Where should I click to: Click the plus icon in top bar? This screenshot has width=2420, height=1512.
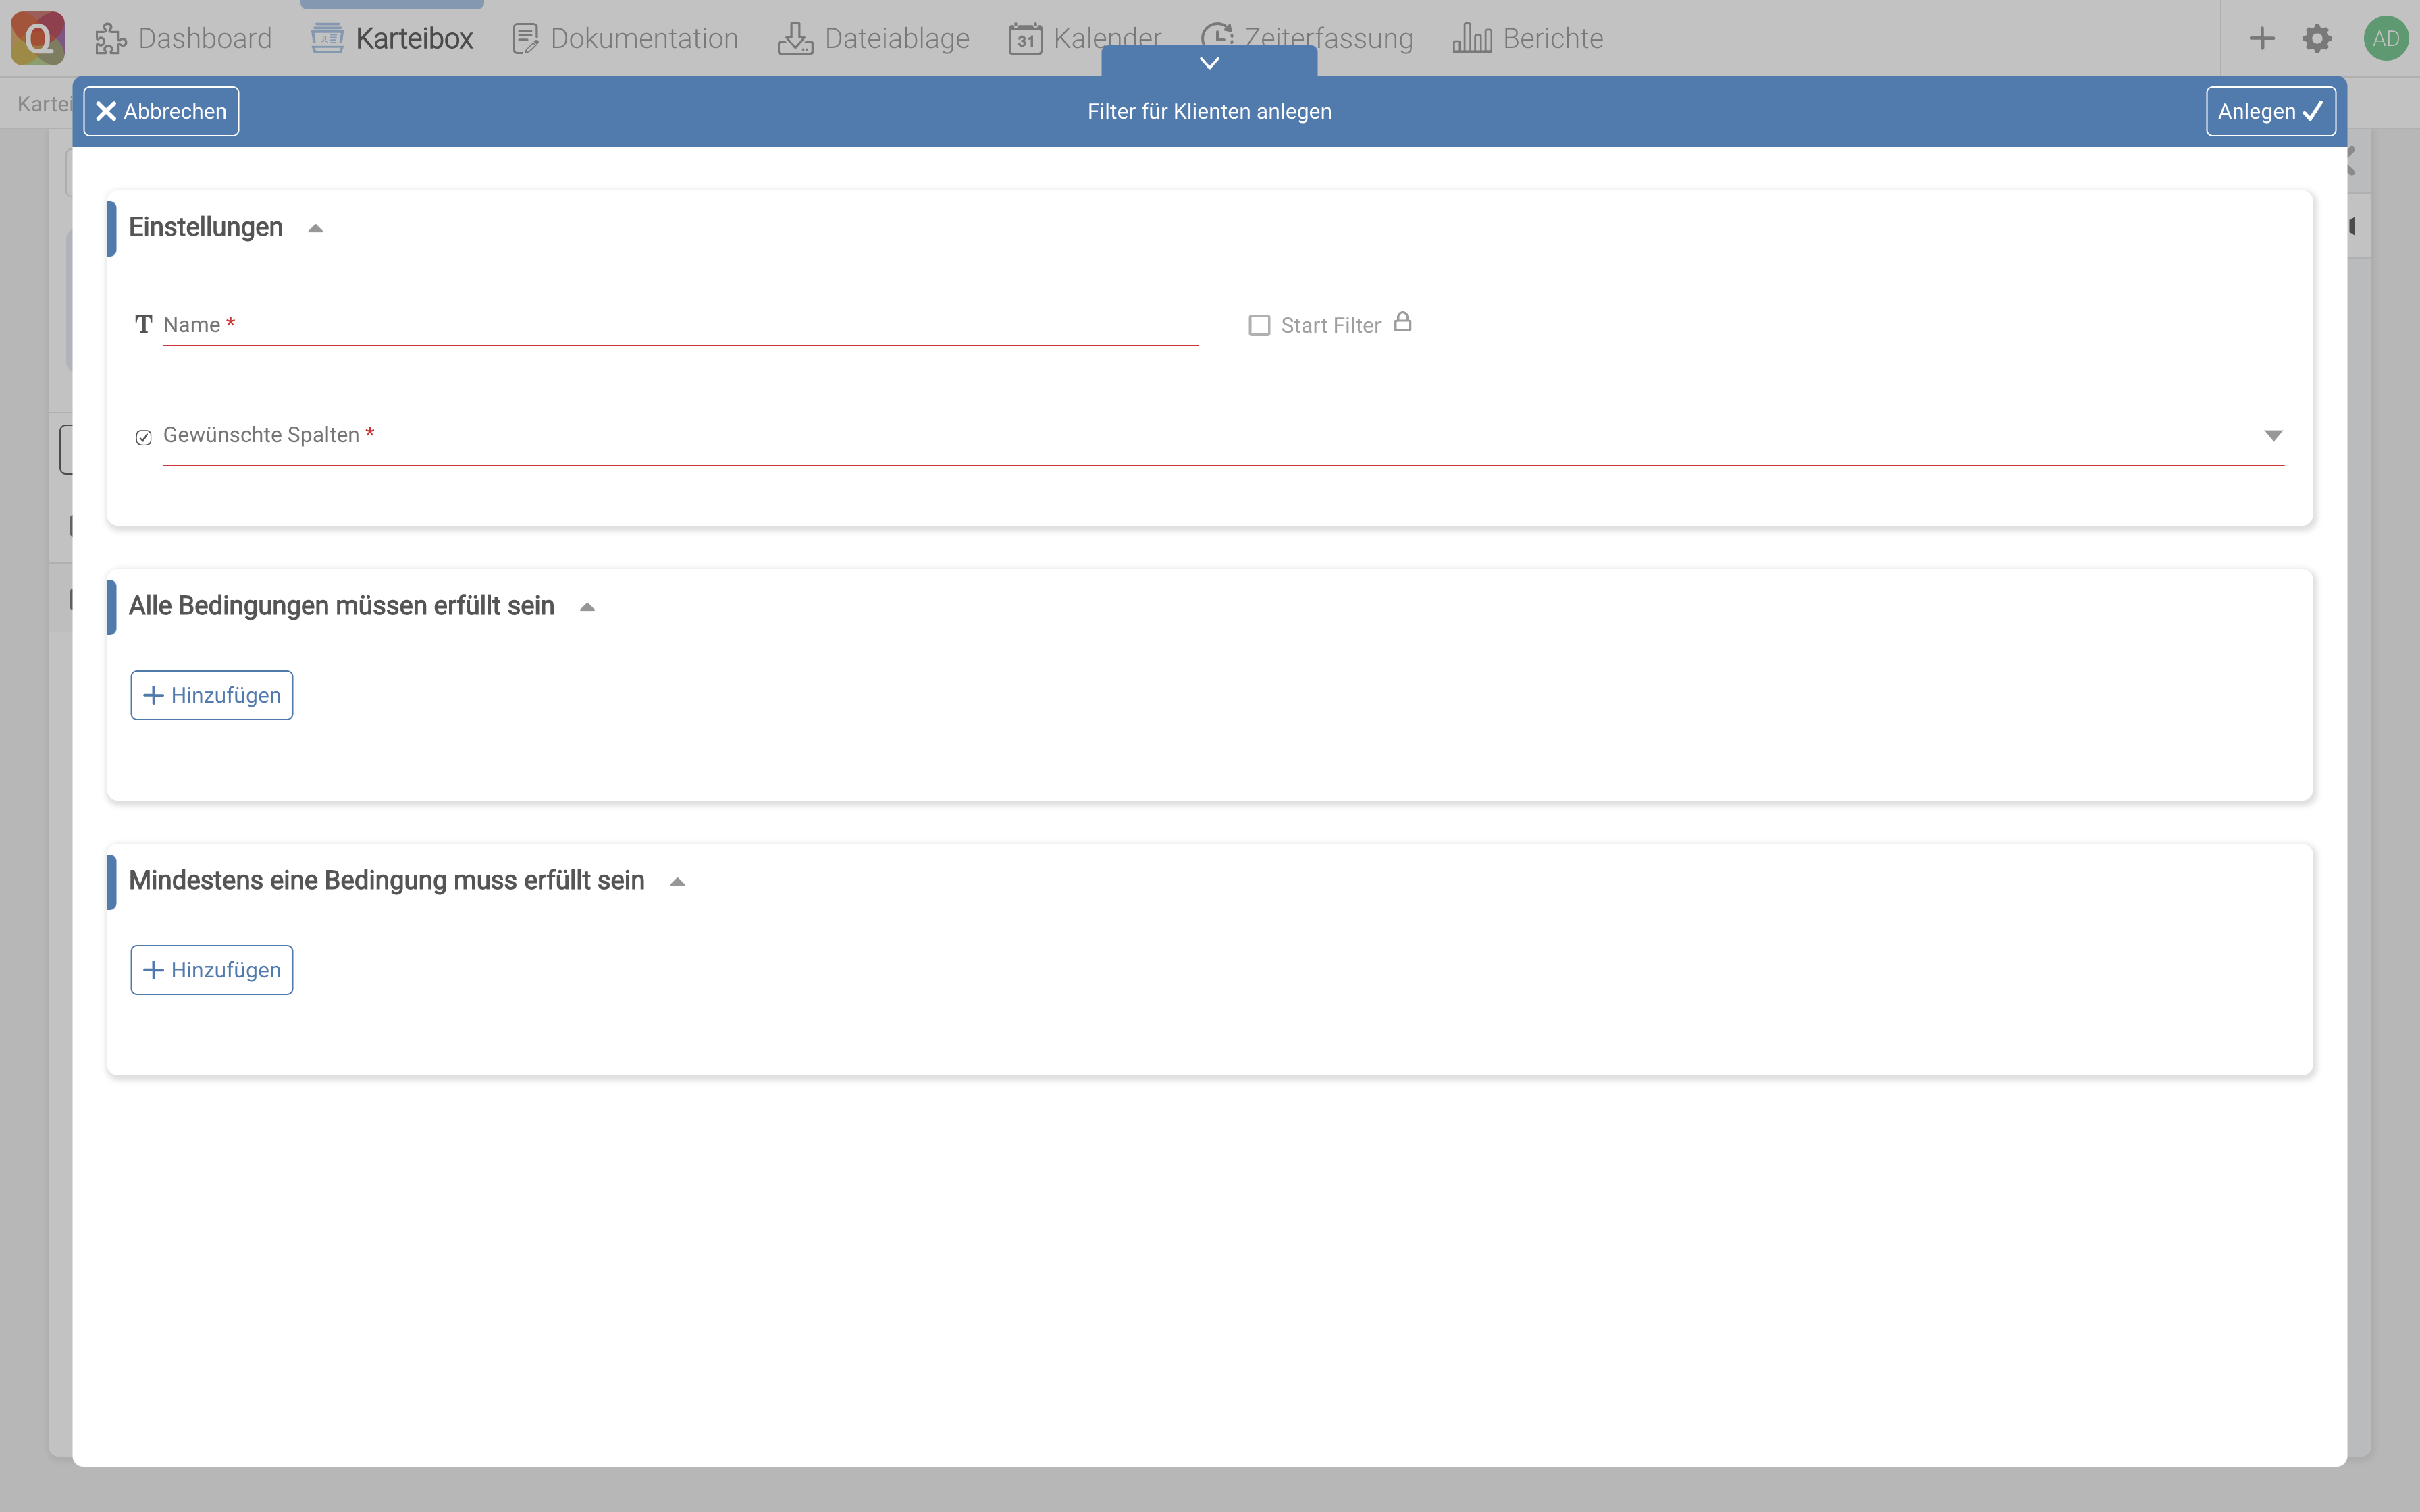2262,38
